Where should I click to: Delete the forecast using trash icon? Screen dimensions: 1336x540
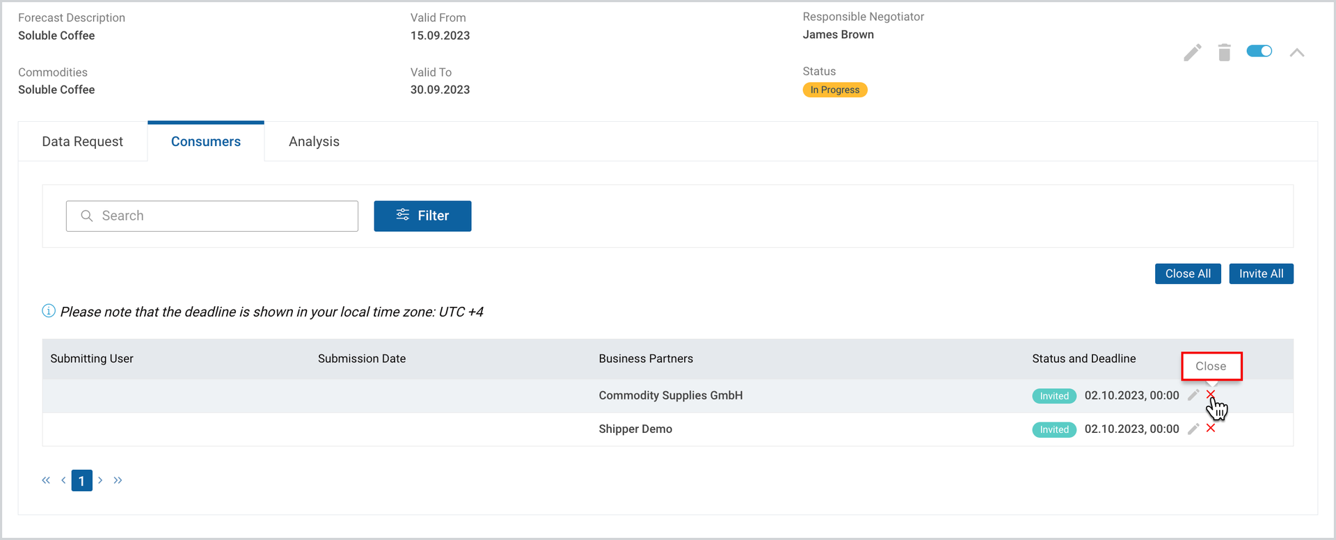pos(1225,52)
